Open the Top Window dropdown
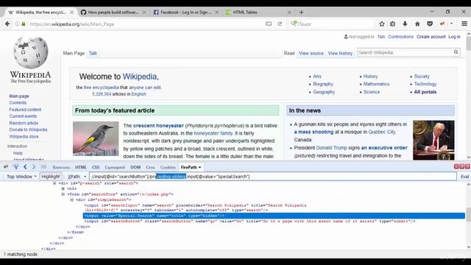The width and height of the screenshot is (471, 265). (21, 177)
